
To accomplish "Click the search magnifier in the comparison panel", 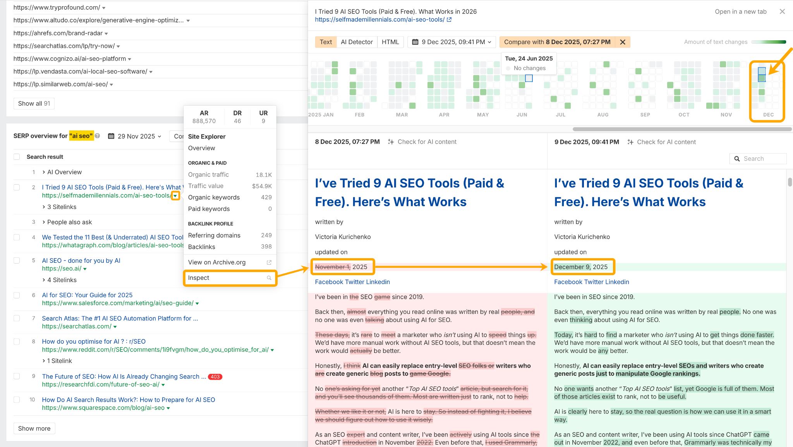I will click(x=737, y=159).
